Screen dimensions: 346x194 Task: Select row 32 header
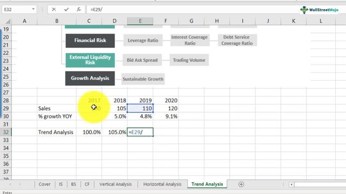6,132
